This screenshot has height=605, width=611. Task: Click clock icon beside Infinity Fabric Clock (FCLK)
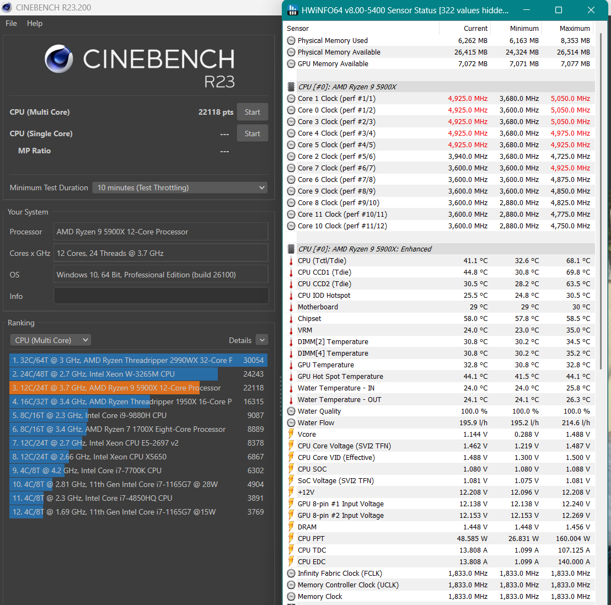291,574
